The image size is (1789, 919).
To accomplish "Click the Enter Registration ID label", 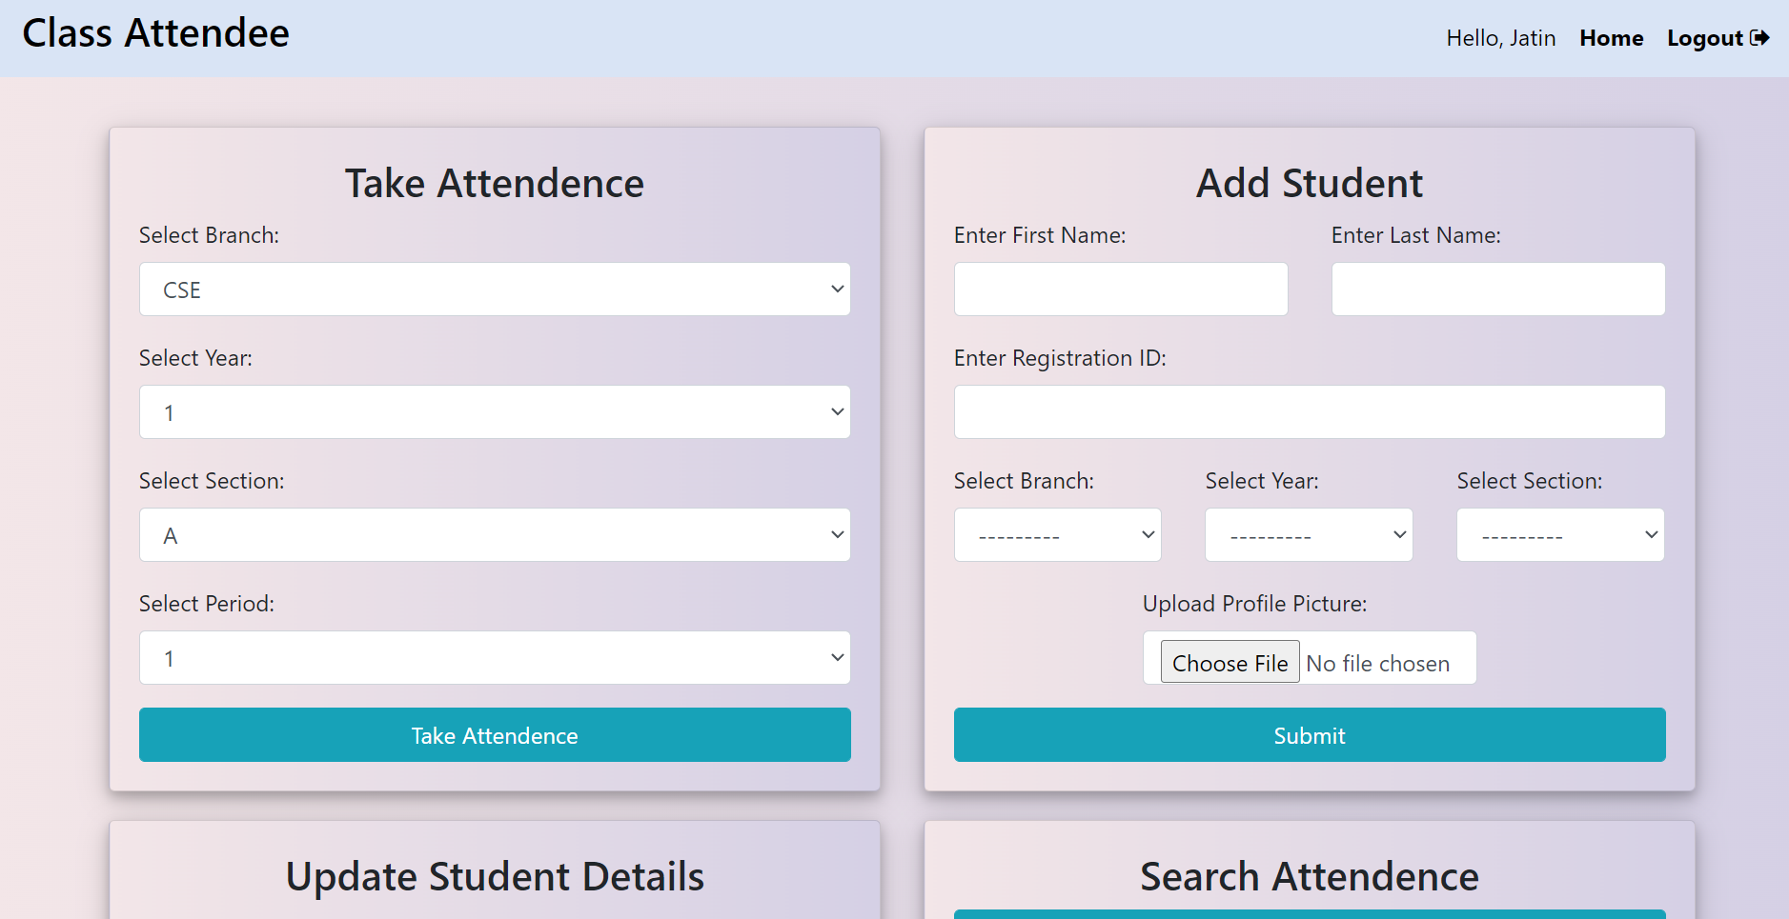I will pos(1060,358).
